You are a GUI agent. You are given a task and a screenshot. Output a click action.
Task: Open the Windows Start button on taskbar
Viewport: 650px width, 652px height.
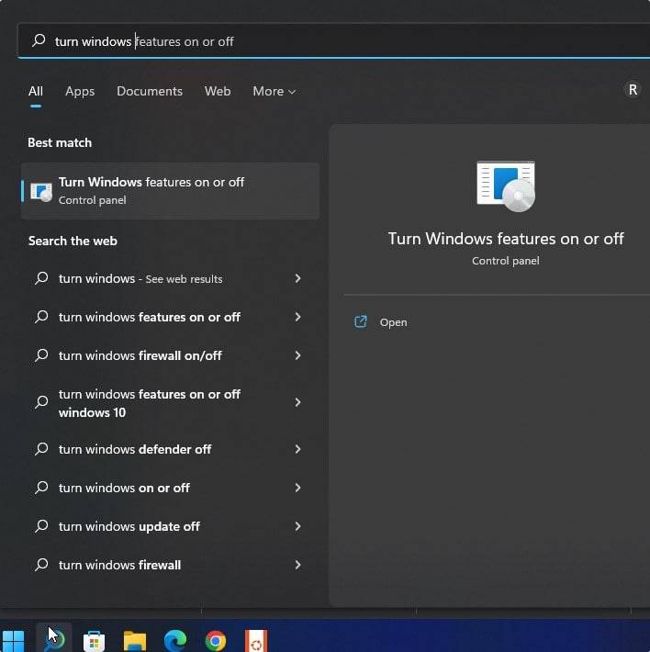[x=13, y=641]
